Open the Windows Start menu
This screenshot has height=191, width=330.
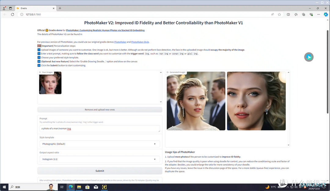(4, 187)
